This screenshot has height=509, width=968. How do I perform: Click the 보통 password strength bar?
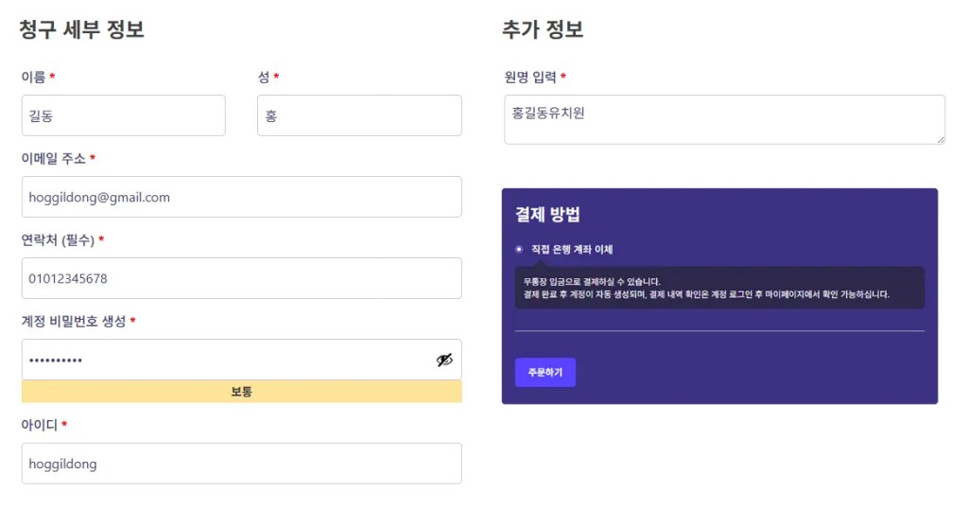(x=241, y=392)
